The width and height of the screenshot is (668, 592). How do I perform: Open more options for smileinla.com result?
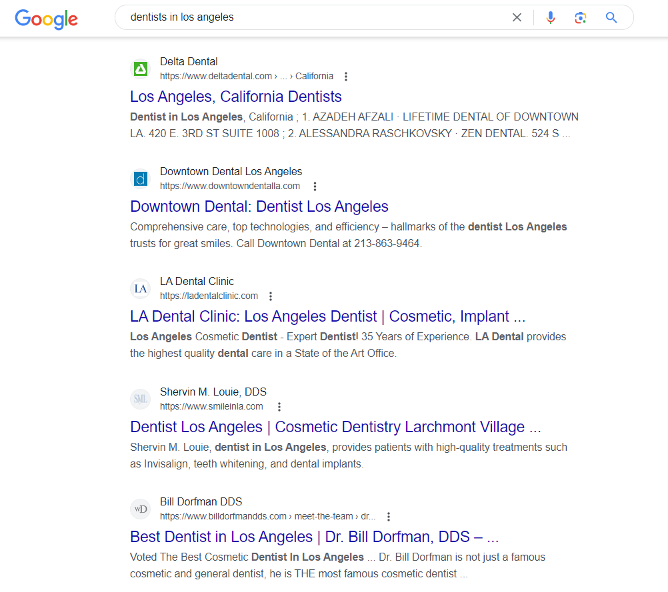point(279,407)
